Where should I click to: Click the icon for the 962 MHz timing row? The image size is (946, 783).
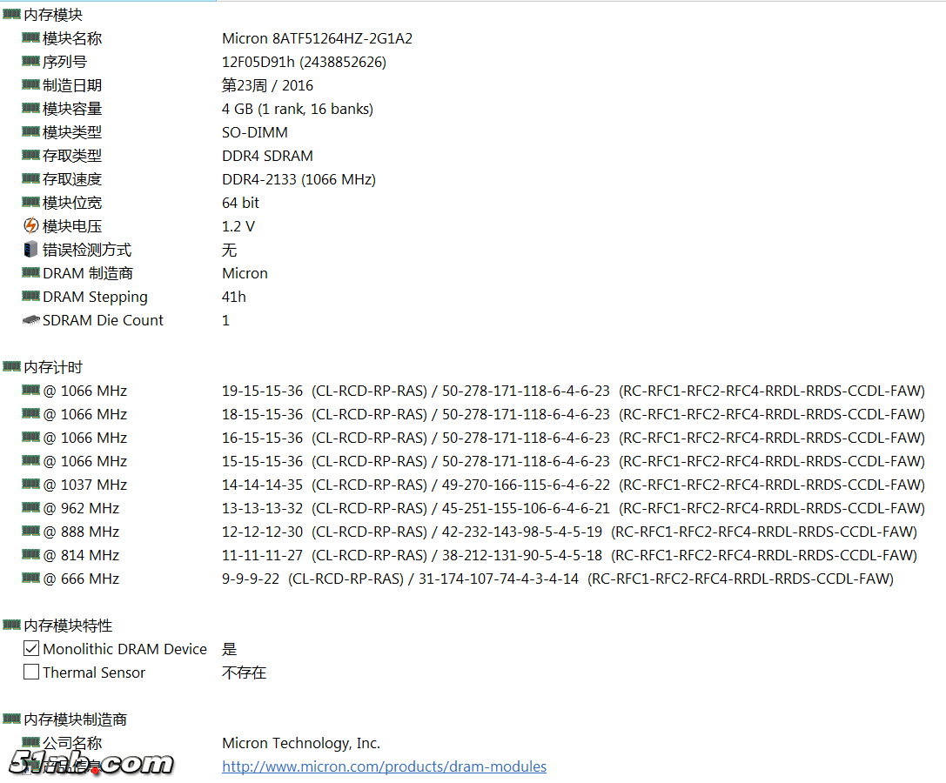[30, 507]
